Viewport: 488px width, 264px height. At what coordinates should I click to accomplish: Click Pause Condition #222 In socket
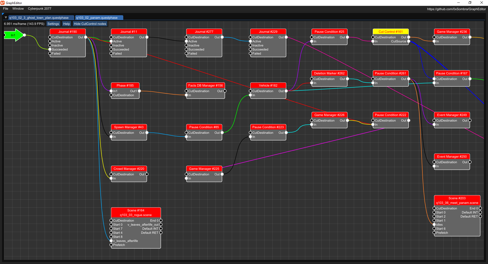click(x=373, y=125)
